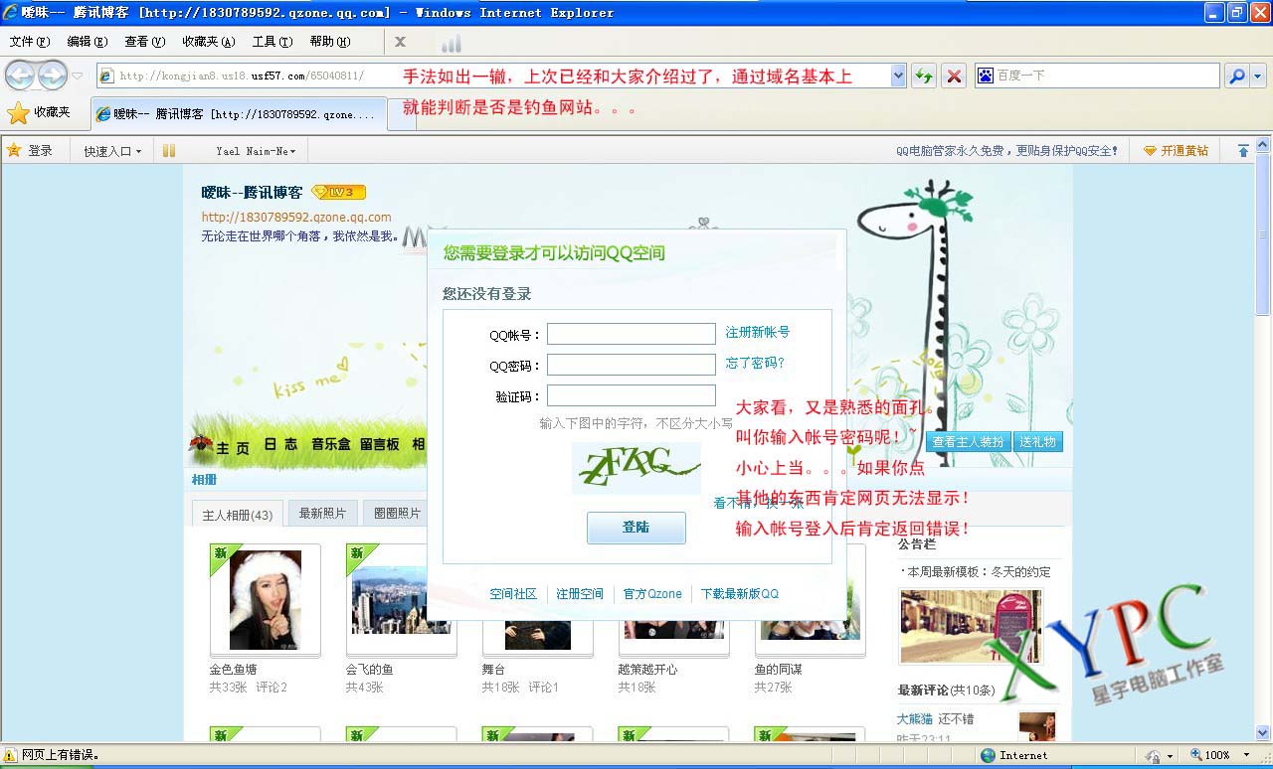Click the music pause icon
The height and width of the screenshot is (769, 1273).
(x=169, y=151)
